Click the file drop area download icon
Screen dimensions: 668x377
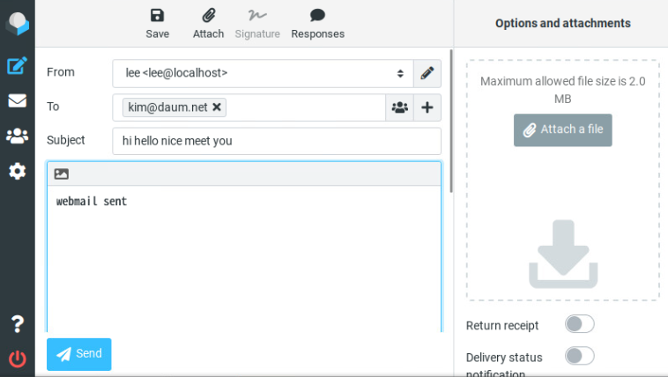click(x=563, y=255)
